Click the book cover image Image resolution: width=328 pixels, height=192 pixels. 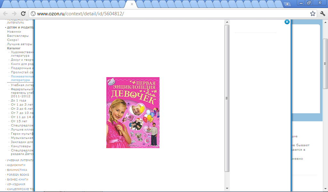(133, 113)
